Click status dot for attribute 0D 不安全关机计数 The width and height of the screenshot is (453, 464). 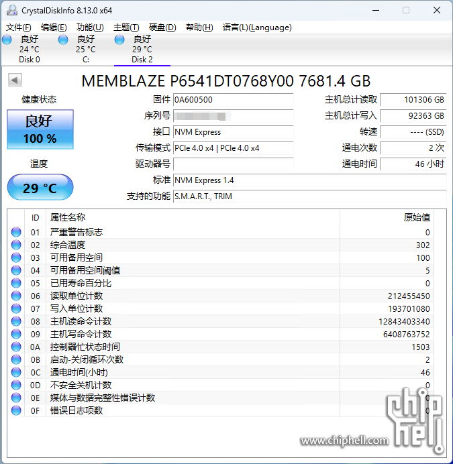pyautogui.click(x=16, y=385)
